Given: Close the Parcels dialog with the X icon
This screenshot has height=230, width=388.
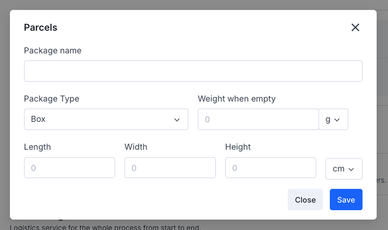Looking at the screenshot, I should pyautogui.click(x=355, y=27).
